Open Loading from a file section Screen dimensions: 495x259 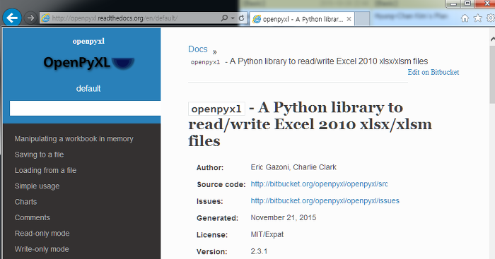click(x=45, y=171)
